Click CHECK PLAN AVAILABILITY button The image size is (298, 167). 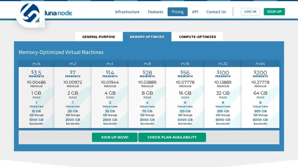pyautogui.click(x=172, y=137)
